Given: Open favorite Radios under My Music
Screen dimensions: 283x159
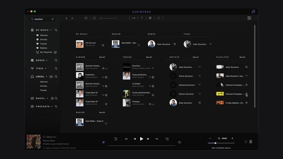Looking at the screenshot, I should (43, 48).
